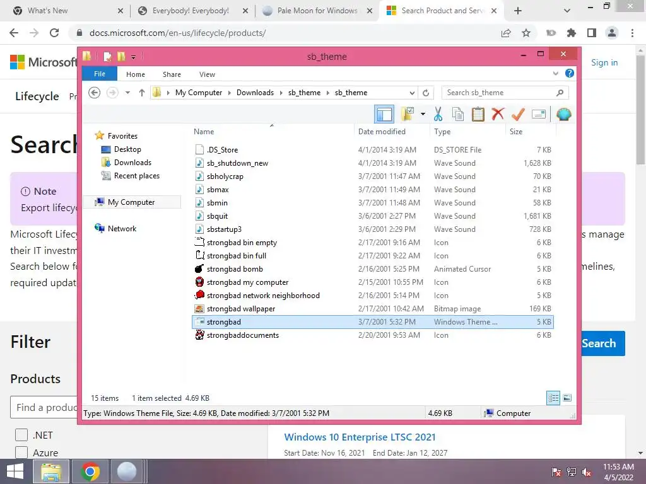Bookmark this page with the star icon
The height and width of the screenshot is (484, 646).
tap(526, 33)
